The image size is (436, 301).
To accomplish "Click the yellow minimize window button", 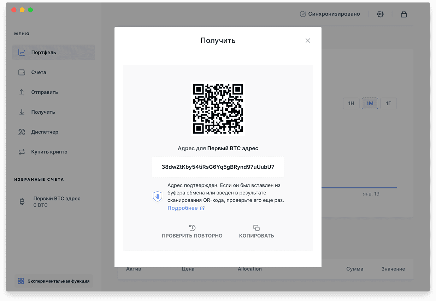I will [x=22, y=10].
